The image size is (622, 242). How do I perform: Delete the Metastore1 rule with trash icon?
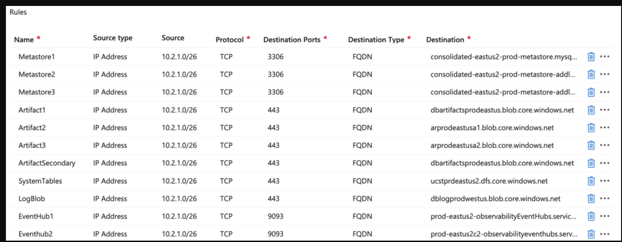click(591, 57)
